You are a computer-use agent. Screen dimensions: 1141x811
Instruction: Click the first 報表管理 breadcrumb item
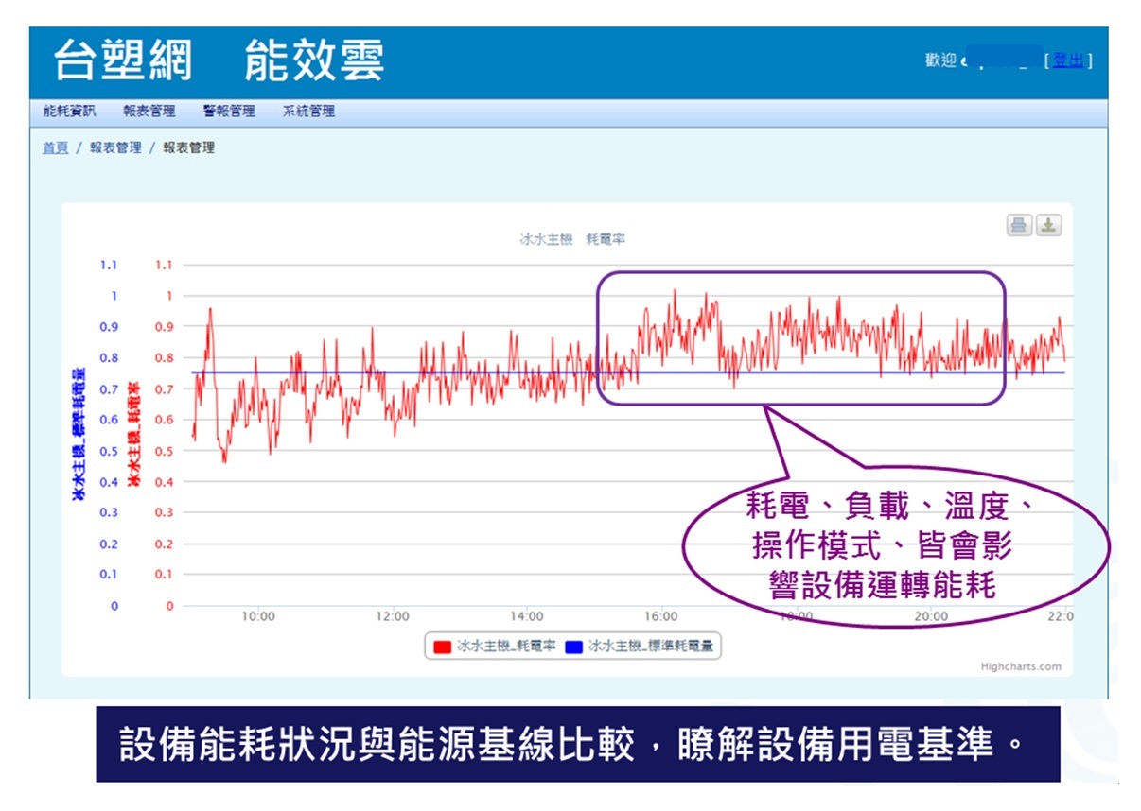[x=115, y=148]
